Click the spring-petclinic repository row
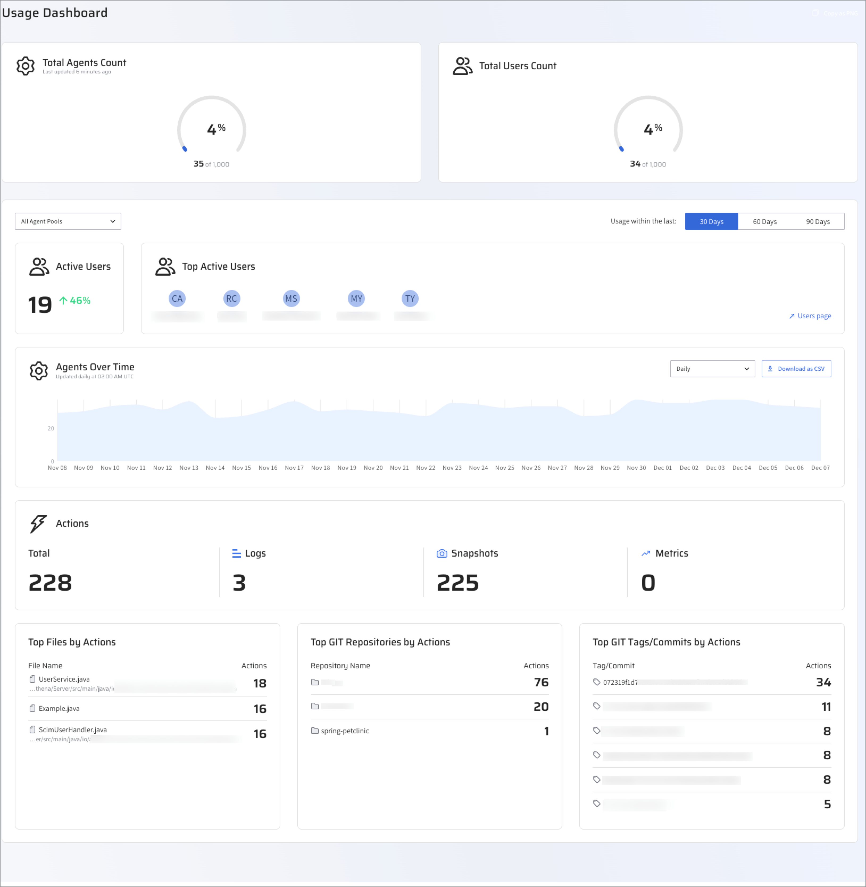The width and height of the screenshot is (866, 887). click(x=345, y=731)
